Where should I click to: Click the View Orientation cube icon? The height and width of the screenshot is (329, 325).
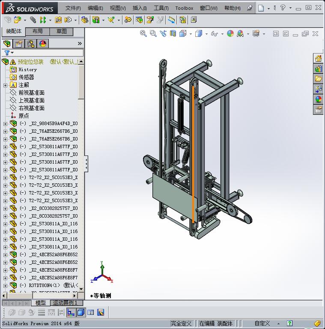pyautogui.click(x=183, y=33)
